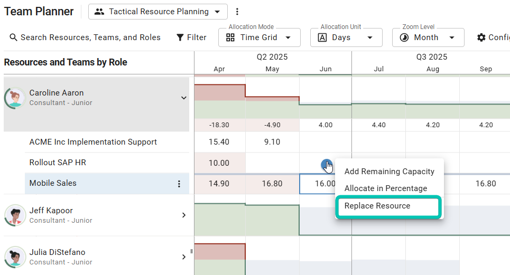510x275 pixels.
Task: Click Jeff Kapoor's name
Action: tap(51, 211)
